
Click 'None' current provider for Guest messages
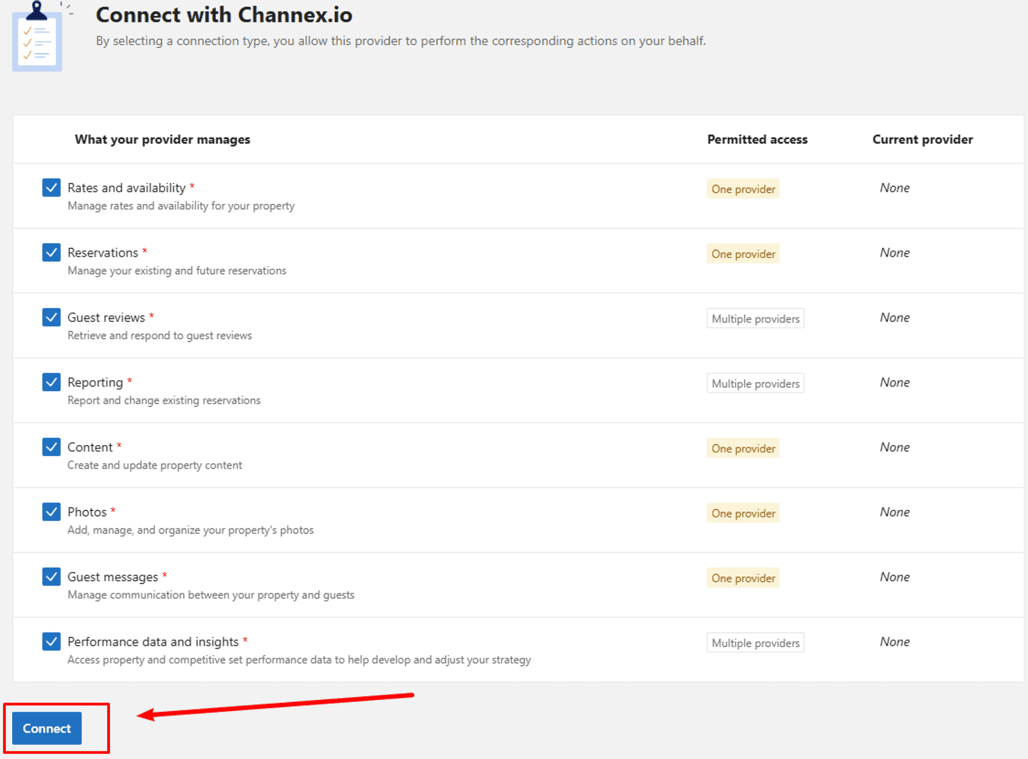click(x=895, y=577)
